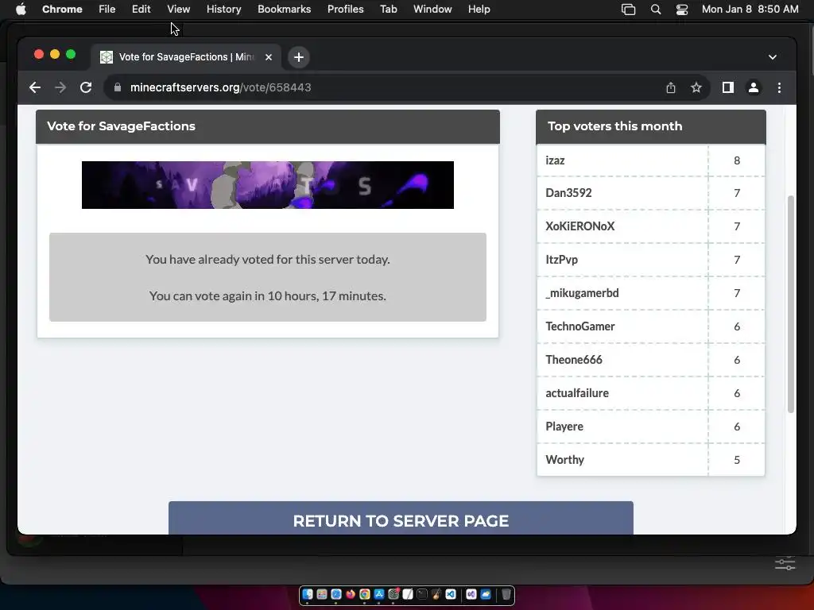Click the date and time clock

750,9
